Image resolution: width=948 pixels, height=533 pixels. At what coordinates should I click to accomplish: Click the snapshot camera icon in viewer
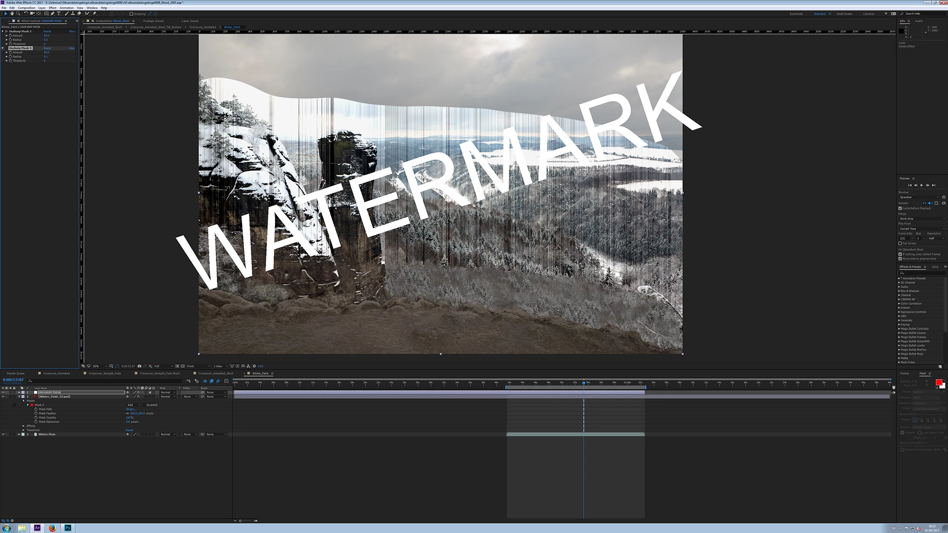139,366
